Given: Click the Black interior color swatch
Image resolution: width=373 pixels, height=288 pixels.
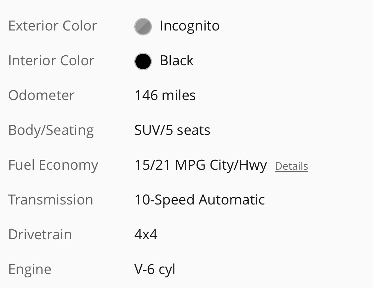Looking at the screenshot, I should click(x=143, y=61).
